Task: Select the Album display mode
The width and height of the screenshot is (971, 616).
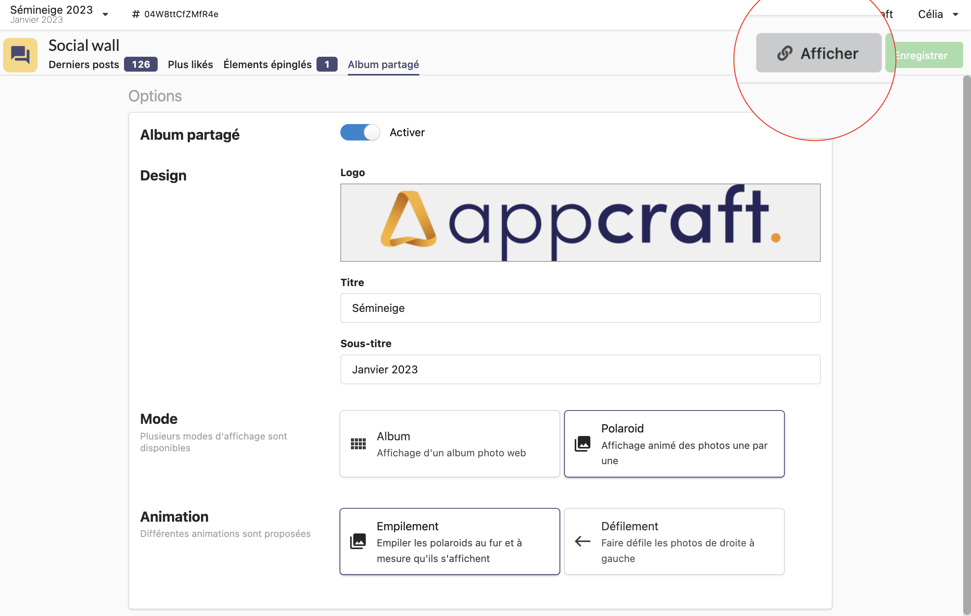Action: click(450, 444)
